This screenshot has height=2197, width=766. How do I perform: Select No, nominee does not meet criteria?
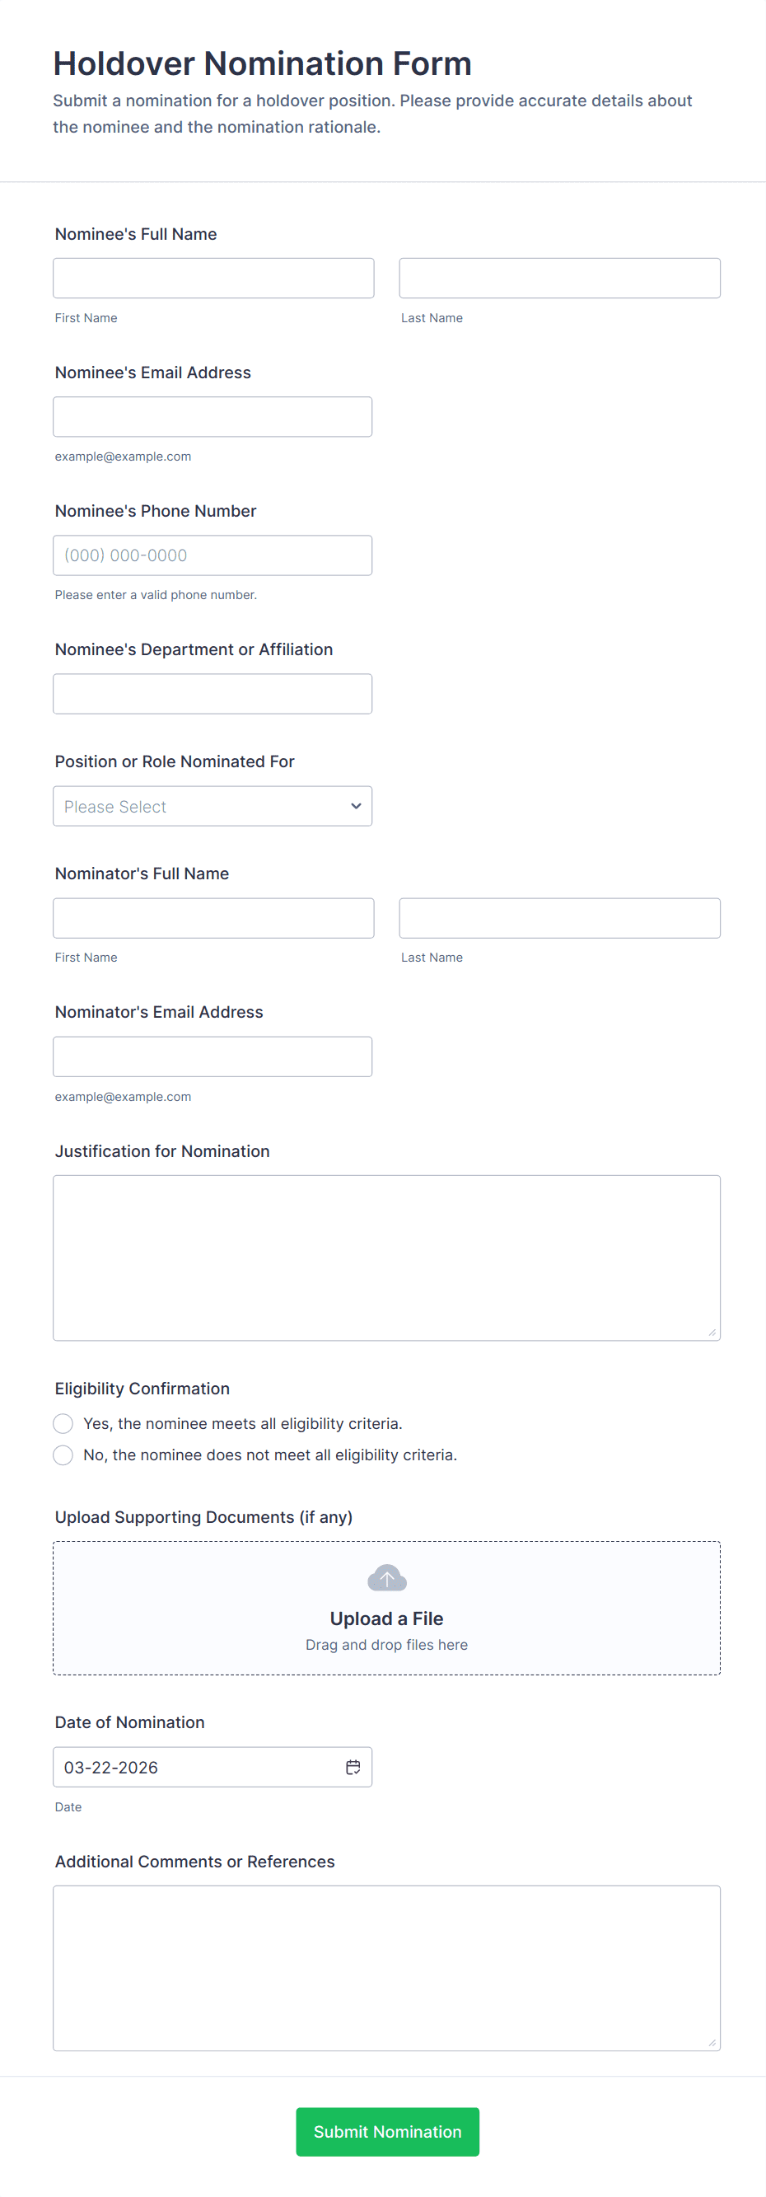tap(63, 1455)
